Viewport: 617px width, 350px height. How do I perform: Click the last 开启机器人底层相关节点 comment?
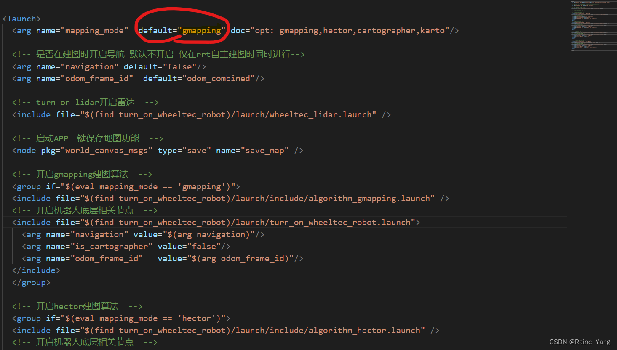click(85, 342)
